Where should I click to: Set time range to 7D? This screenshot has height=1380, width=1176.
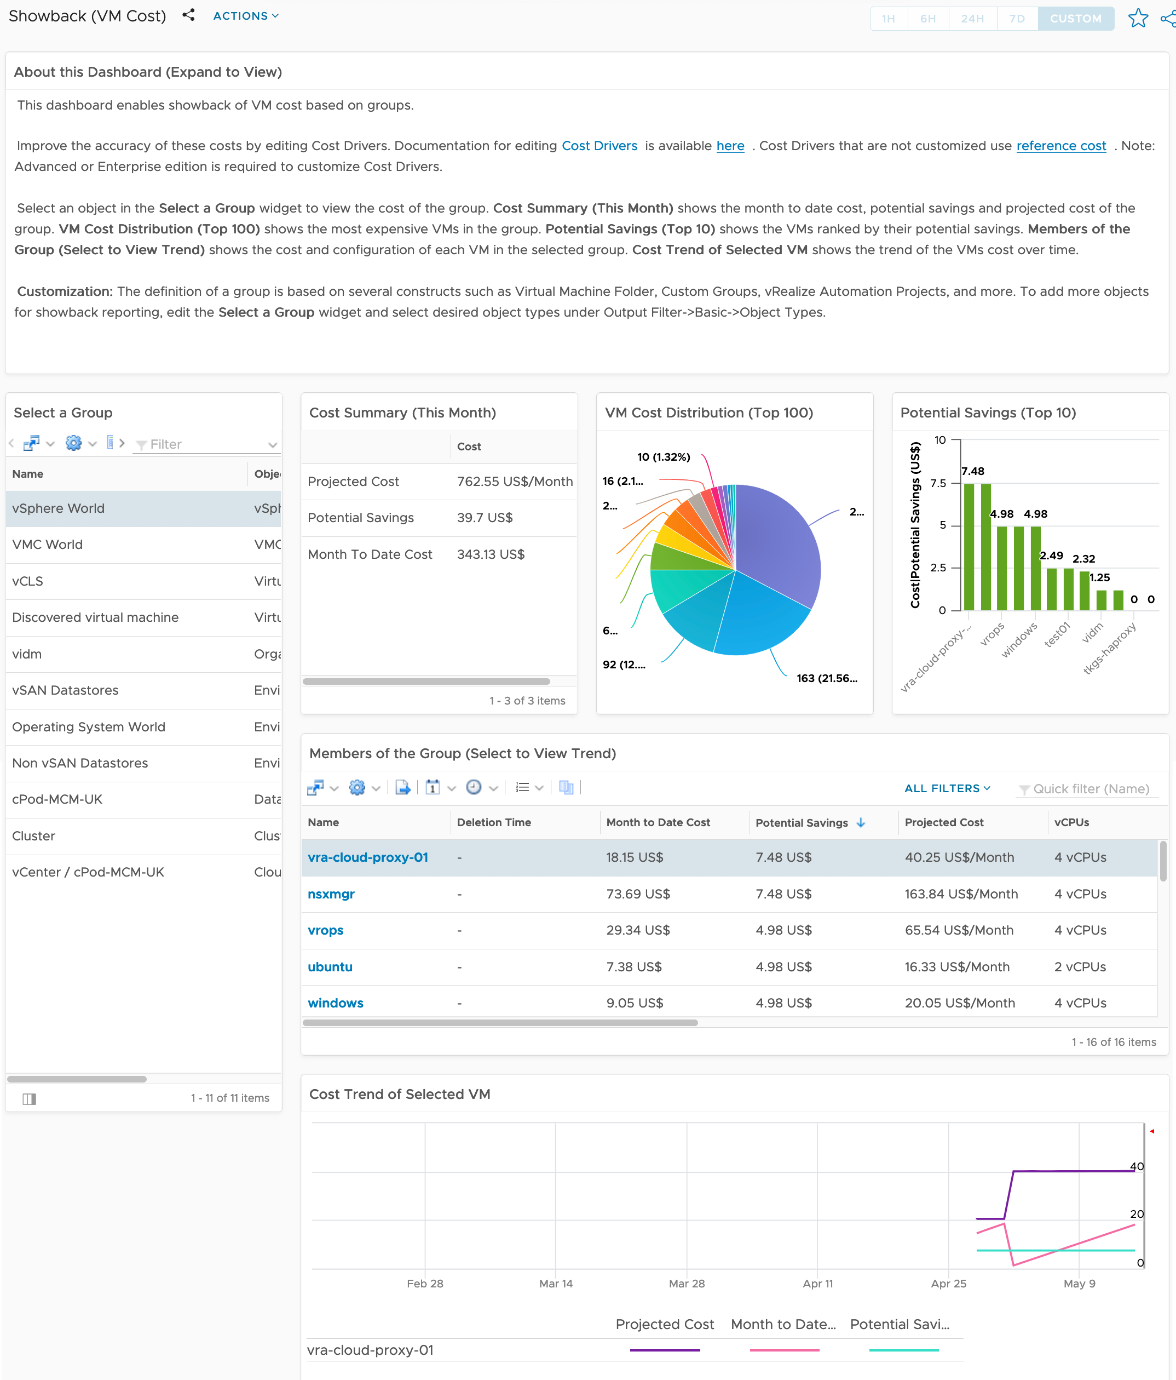point(1016,19)
